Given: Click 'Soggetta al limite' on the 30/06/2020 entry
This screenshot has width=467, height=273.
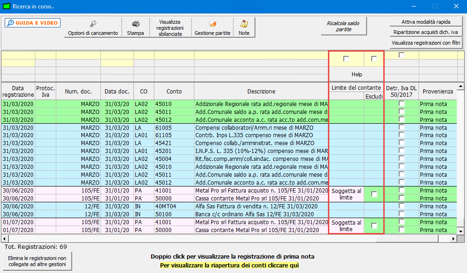Looking at the screenshot, I should coord(346,194).
